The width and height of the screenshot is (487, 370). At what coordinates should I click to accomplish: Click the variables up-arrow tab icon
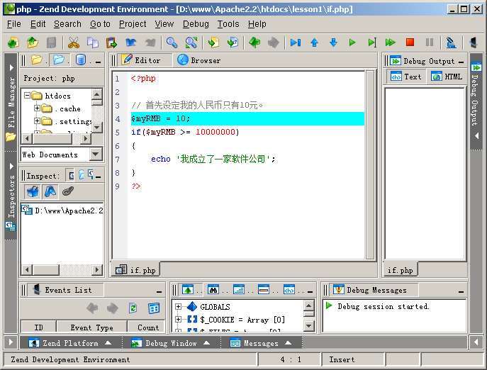188,290
